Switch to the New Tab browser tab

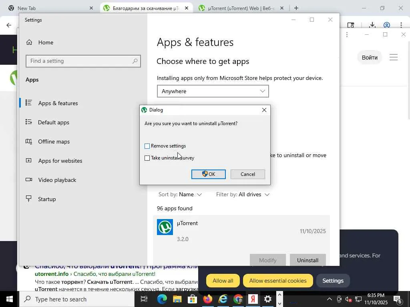[50, 8]
